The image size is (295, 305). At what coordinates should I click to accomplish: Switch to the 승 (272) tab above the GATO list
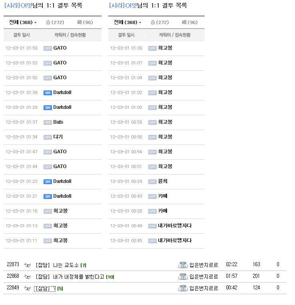[x=55, y=22]
